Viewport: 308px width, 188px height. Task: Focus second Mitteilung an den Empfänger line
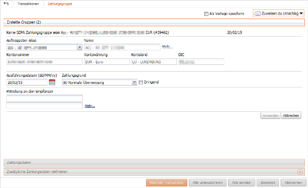pos(44,106)
